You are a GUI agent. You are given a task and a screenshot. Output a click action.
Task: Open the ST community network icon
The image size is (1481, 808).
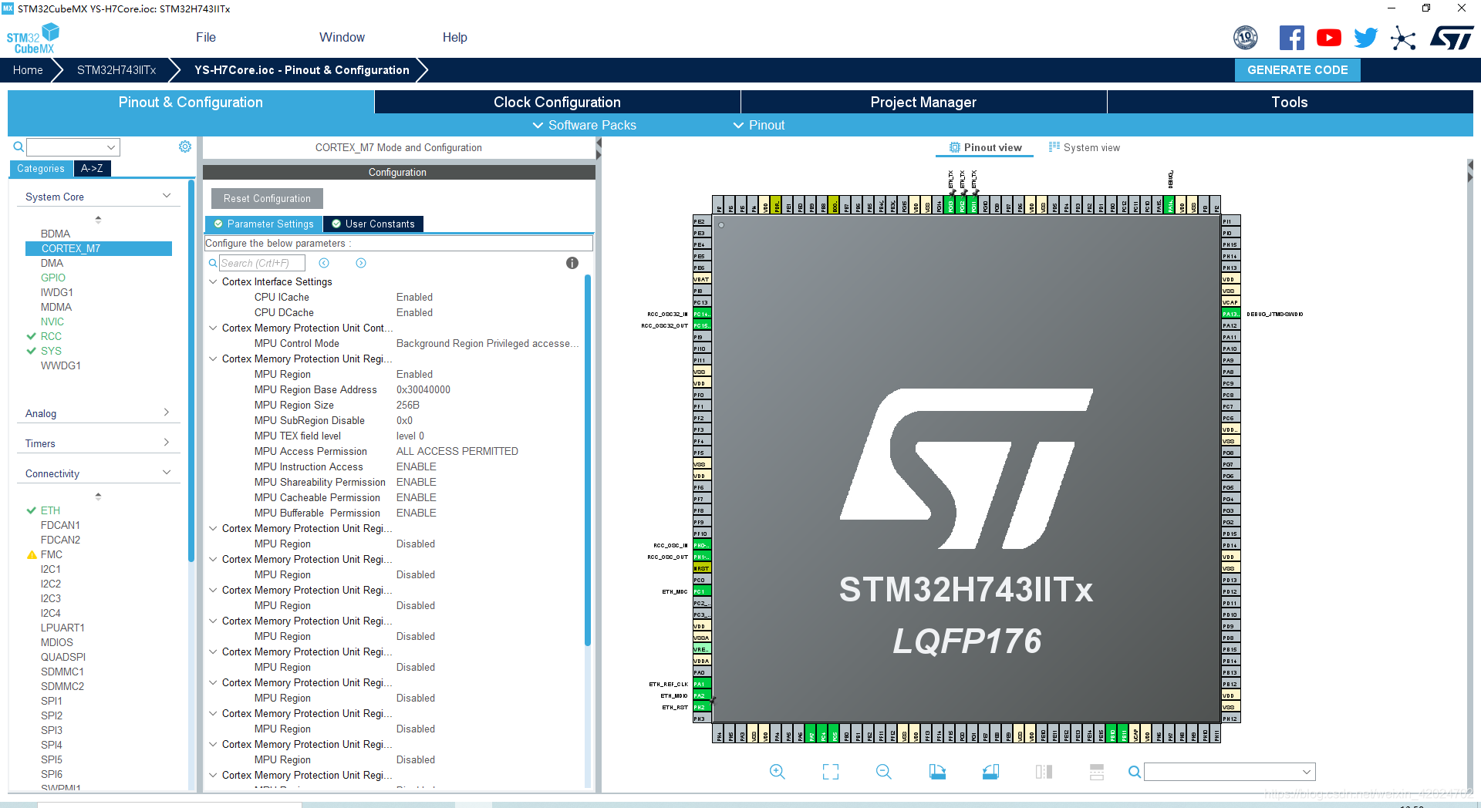[1403, 38]
